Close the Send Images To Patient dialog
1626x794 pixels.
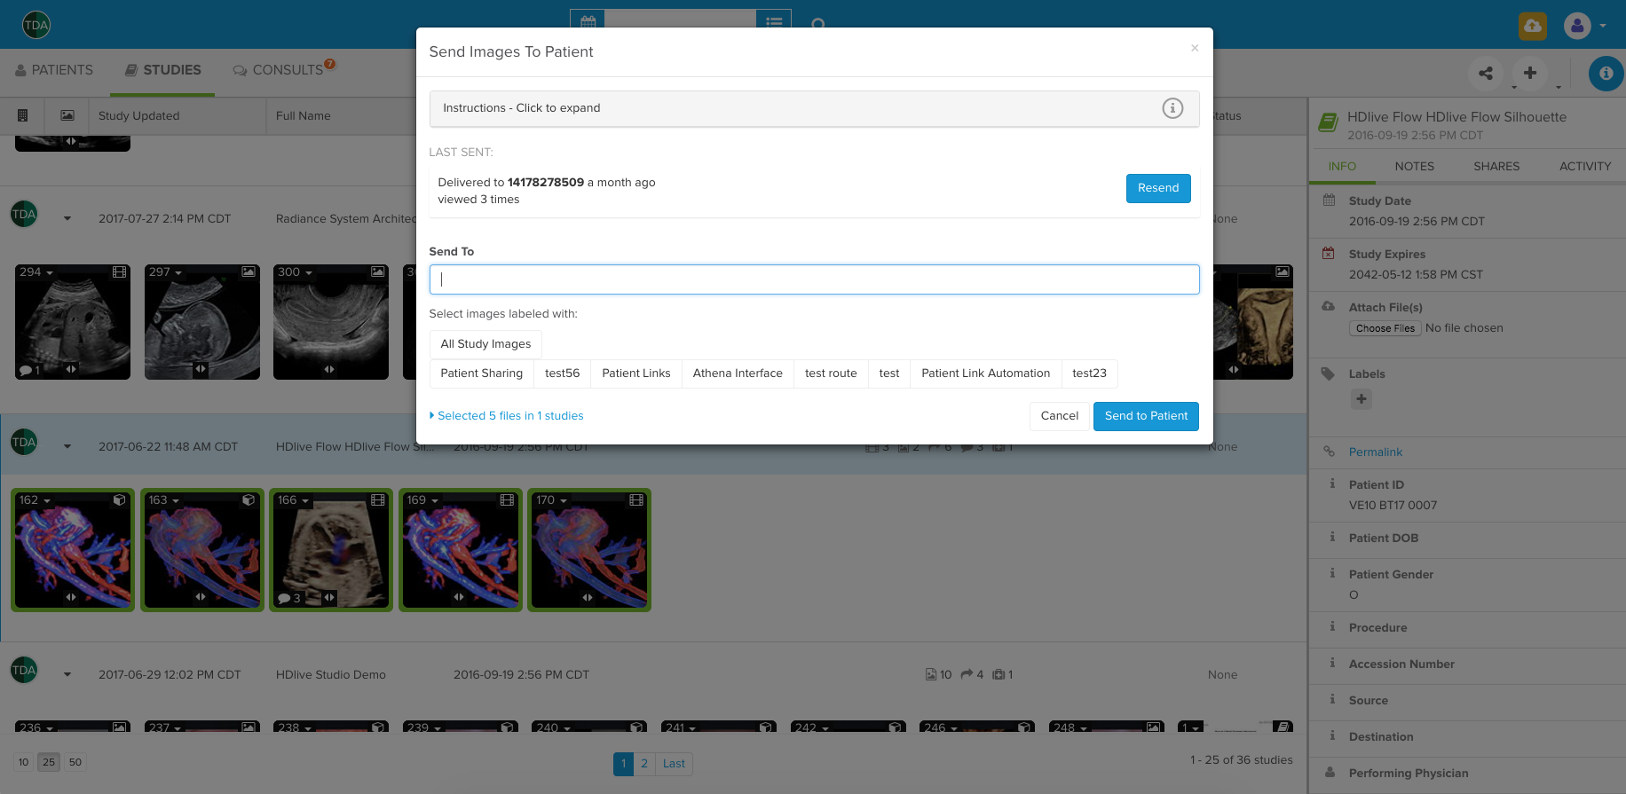pyautogui.click(x=1195, y=48)
